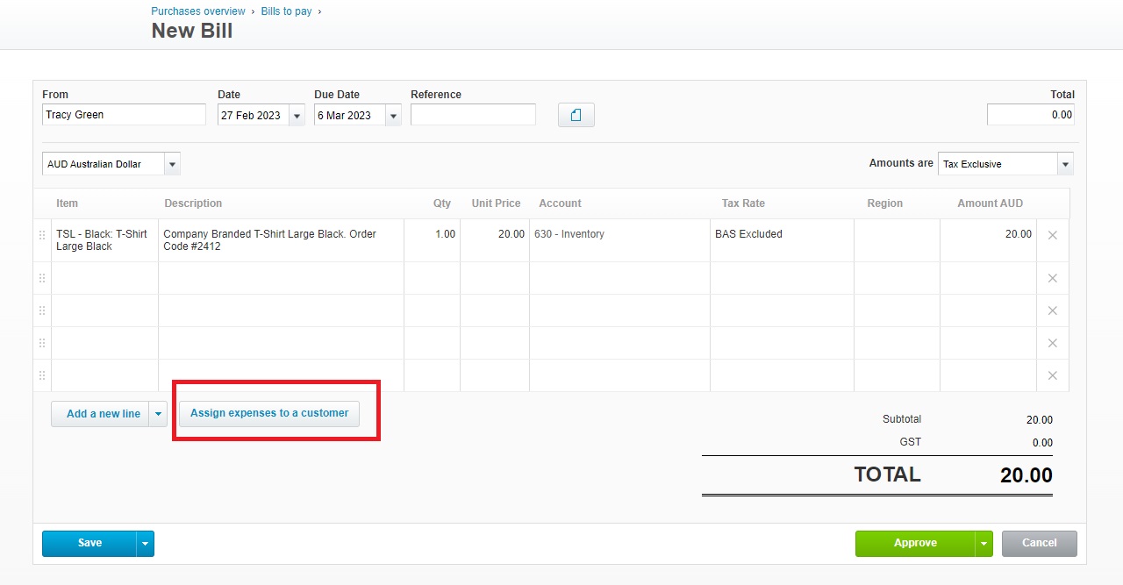Remove the TSL Black T-Shirt line item
This screenshot has width=1123, height=585.
(1053, 235)
